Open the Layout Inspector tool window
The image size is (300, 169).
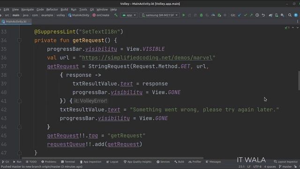[285, 162]
